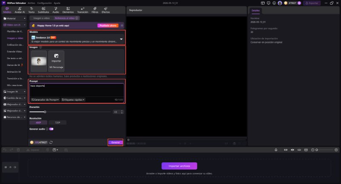Open the Avatar AI tool
The width and height of the screenshot is (341, 184).
tap(20, 10)
